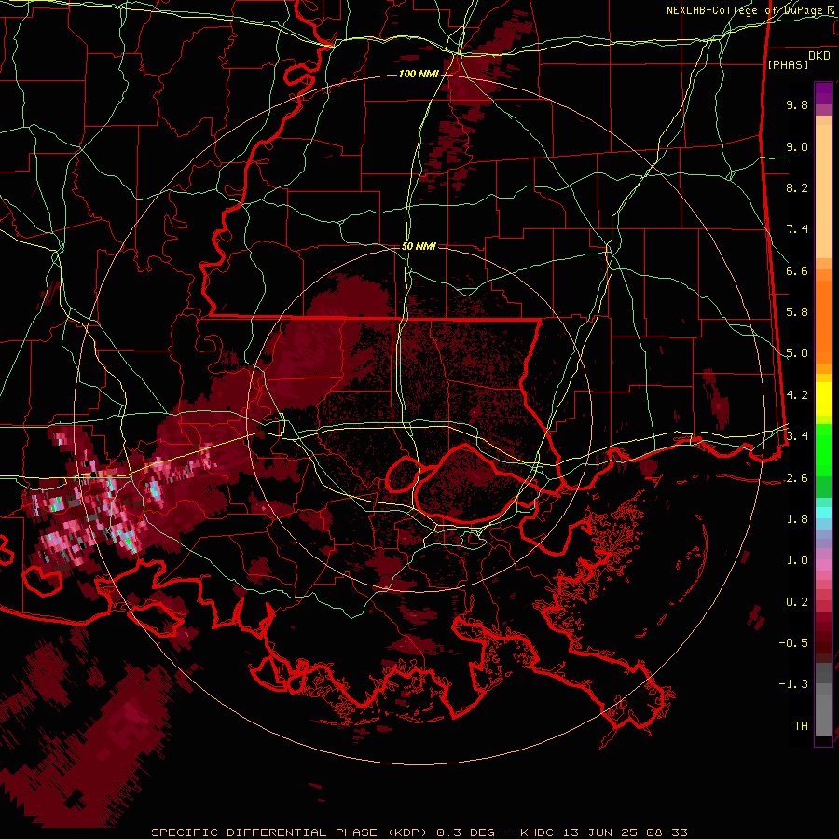Image resolution: width=839 pixels, height=839 pixels.
Task: Click the 1.8 value on color scale
Action: click(x=797, y=519)
